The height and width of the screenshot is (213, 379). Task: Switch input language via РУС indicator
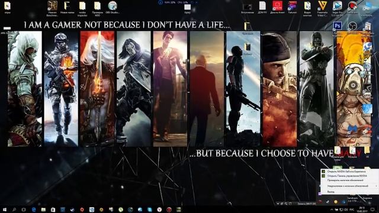click(352, 209)
